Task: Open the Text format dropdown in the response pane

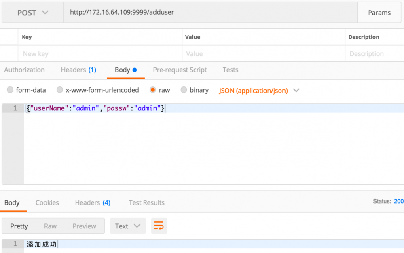Action: click(x=128, y=226)
